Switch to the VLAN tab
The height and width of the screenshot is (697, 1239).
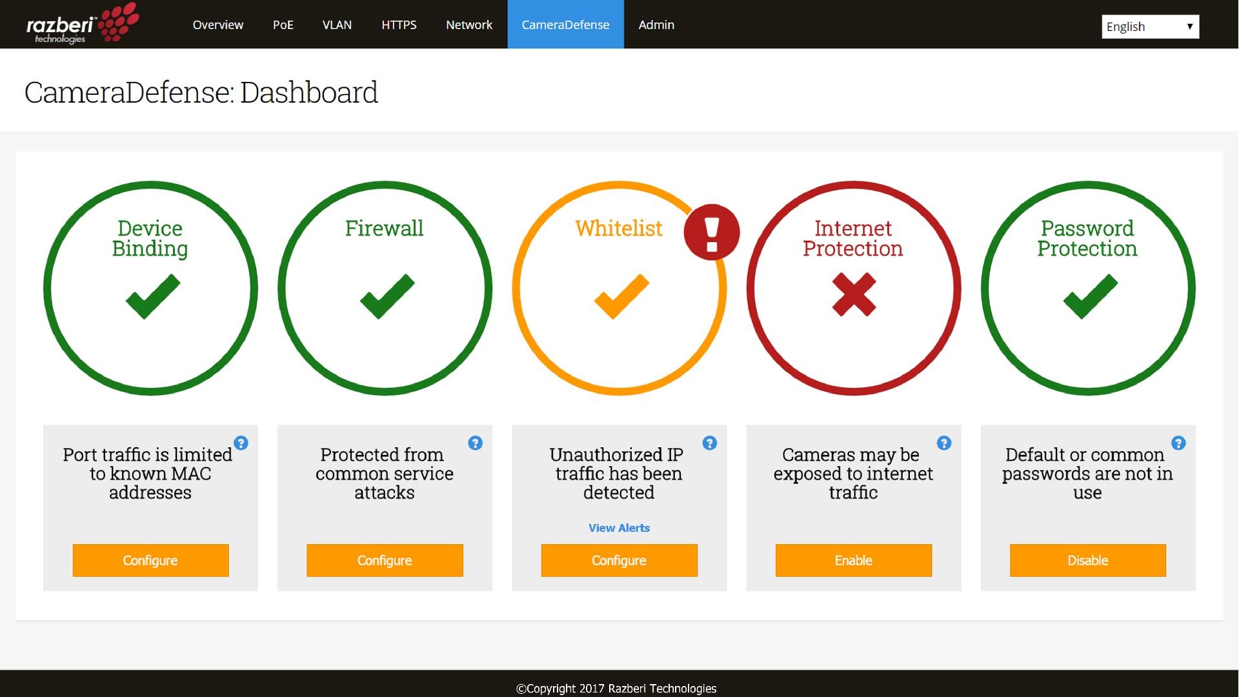(x=337, y=25)
